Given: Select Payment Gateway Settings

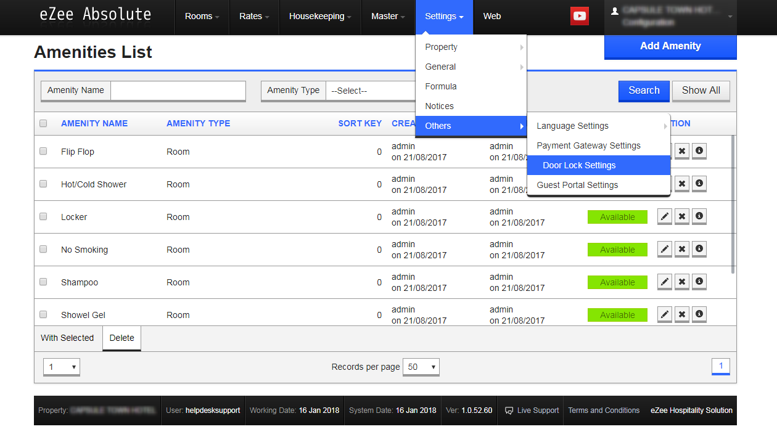Looking at the screenshot, I should pos(599,145).
